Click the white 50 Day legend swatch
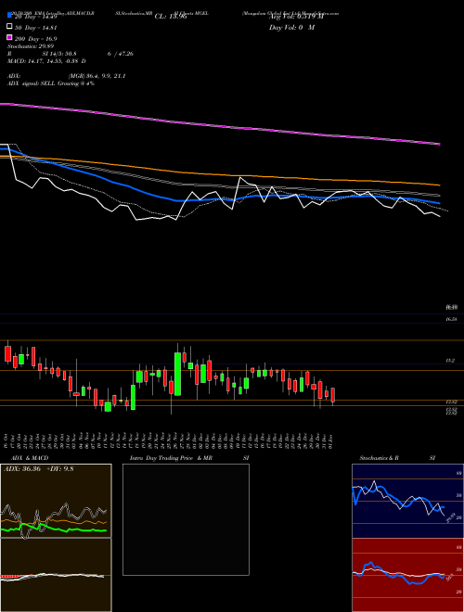This screenshot has height=612, width=464. tap(9, 27)
